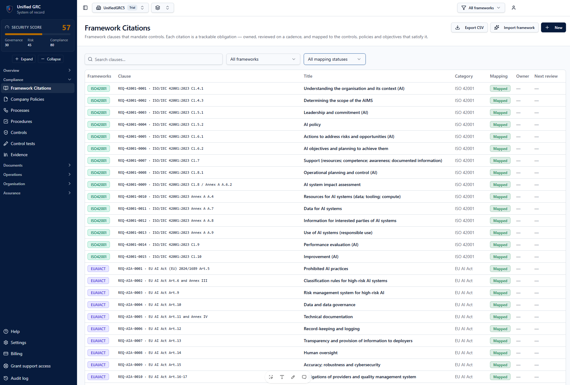
Task: Click the Export CSV download icon
Action: point(458,27)
